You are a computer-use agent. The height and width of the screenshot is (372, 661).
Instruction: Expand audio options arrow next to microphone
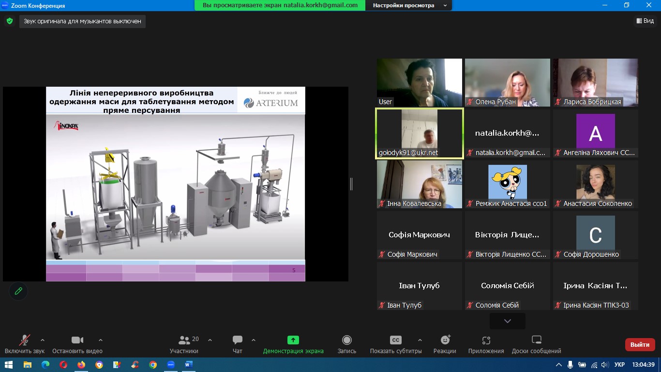(x=43, y=340)
